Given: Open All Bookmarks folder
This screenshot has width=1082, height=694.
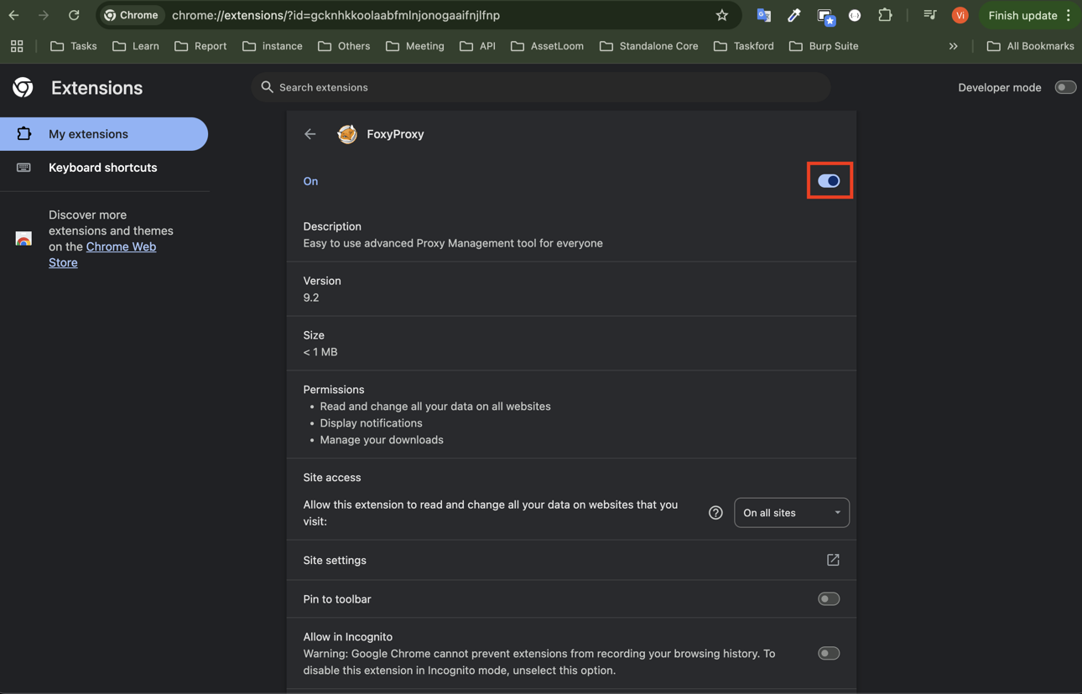Looking at the screenshot, I should pyautogui.click(x=1031, y=46).
